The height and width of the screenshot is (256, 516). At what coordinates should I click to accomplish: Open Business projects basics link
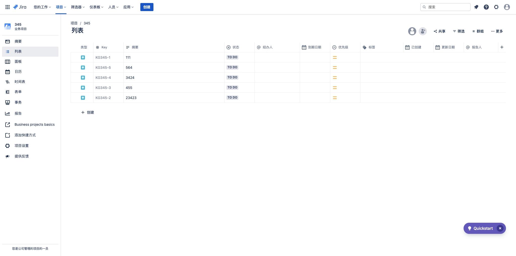(x=30, y=124)
